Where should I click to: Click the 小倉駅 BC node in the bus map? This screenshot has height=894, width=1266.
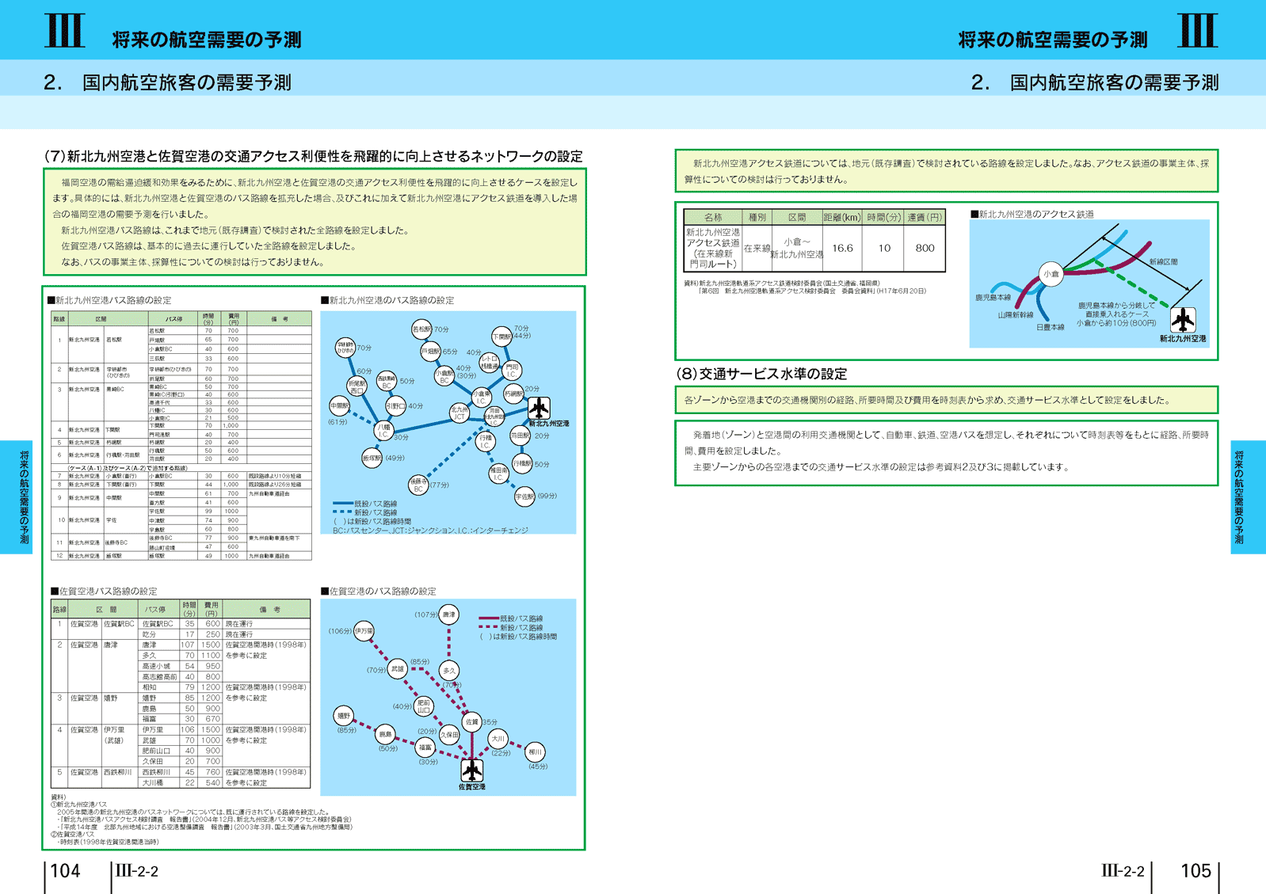(x=444, y=375)
